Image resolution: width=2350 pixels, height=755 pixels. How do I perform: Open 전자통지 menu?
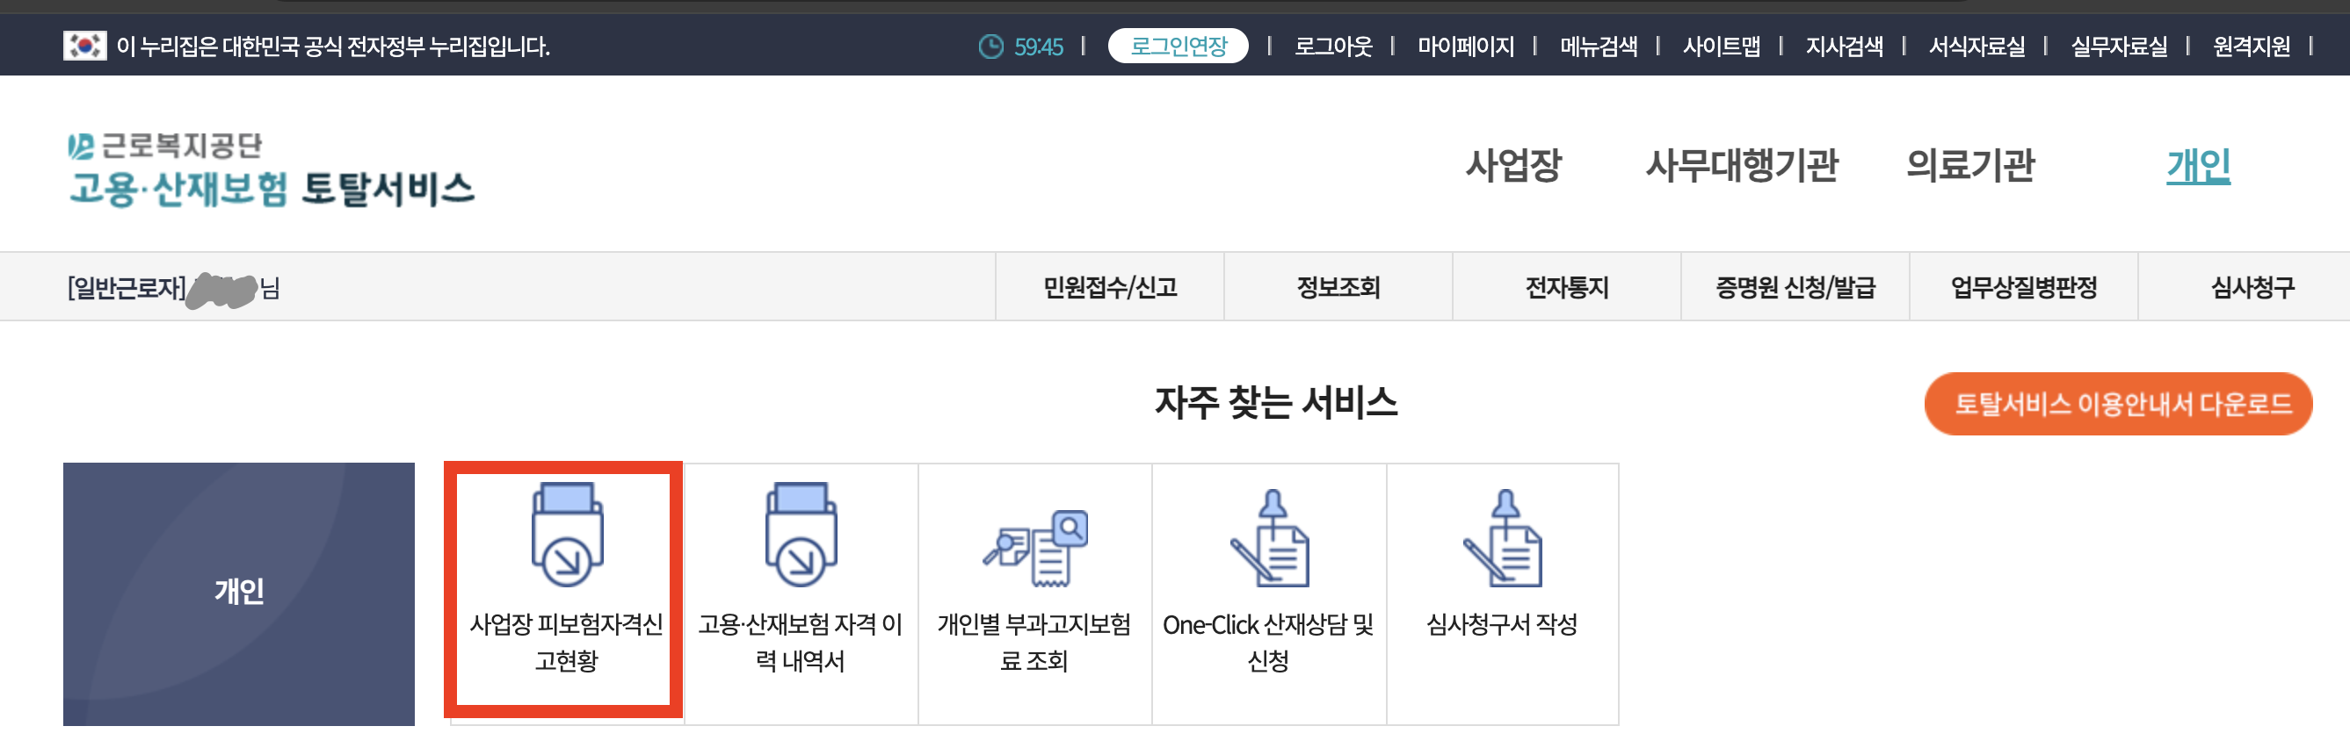pos(1566,287)
